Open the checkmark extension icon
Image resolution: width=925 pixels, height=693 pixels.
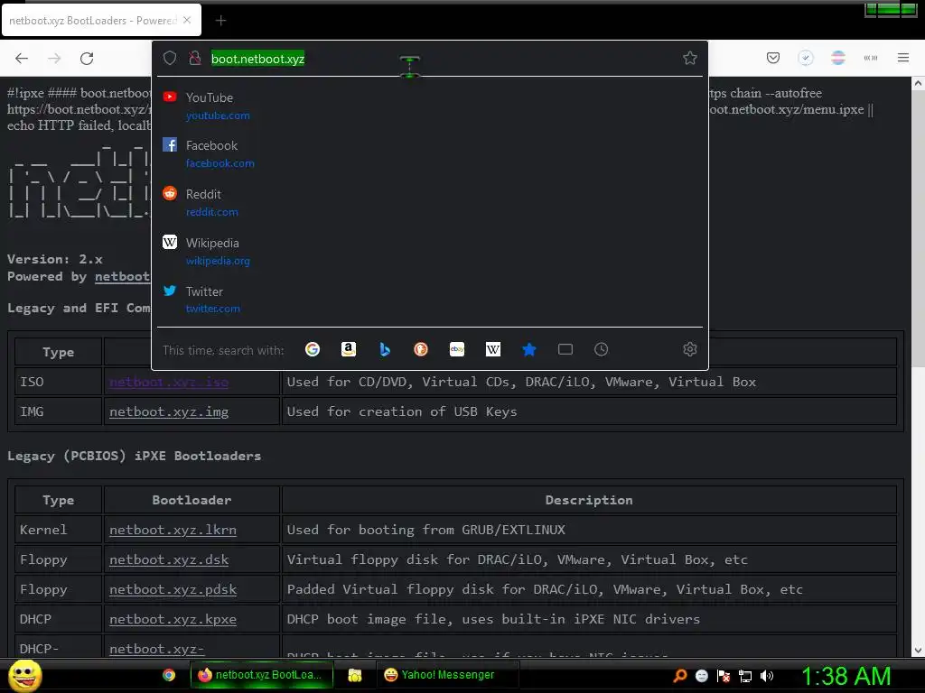805,58
